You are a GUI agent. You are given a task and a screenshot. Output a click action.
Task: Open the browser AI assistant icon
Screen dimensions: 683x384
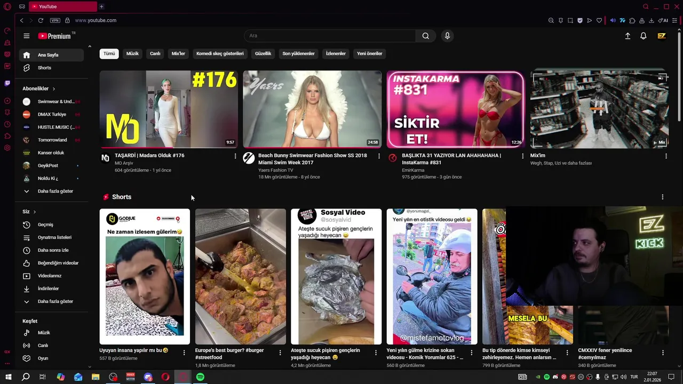663,20
